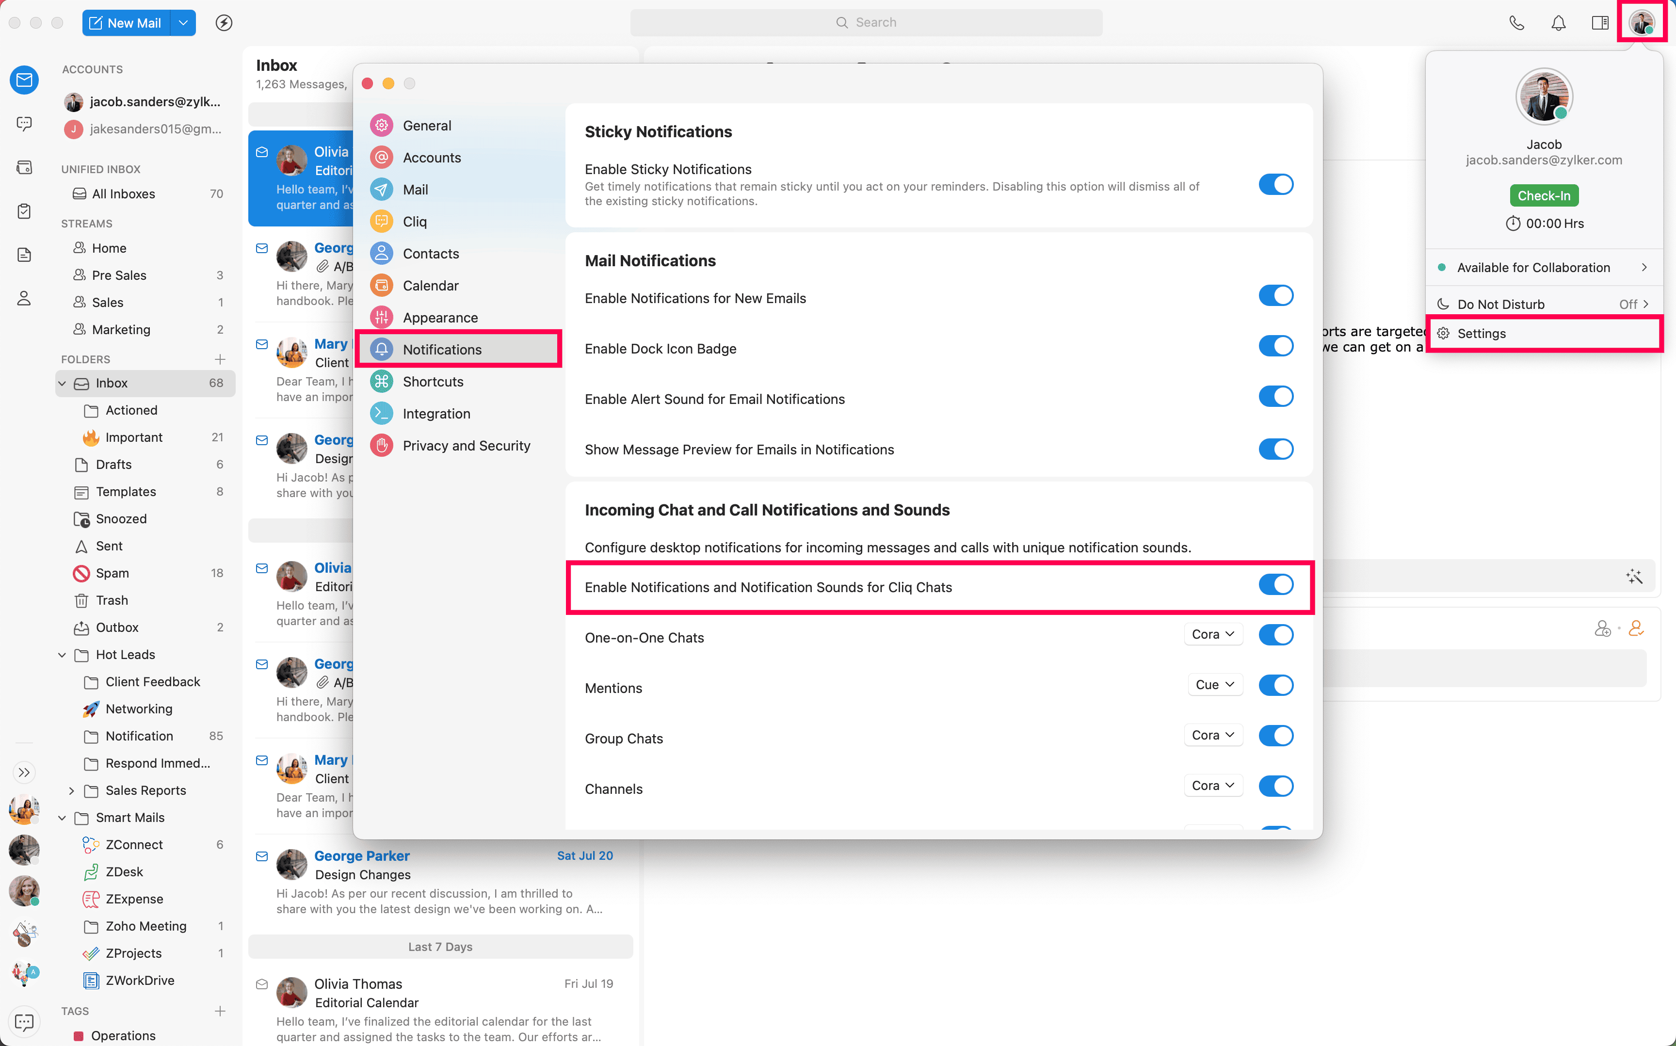The width and height of the screenshot is (1676, 1046).
Task: Open the Contacts module in left rail
Action: coord(24,298)
